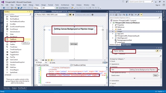
Task: Click Set Image button on design canvas
Action: (x=74, y=44)
